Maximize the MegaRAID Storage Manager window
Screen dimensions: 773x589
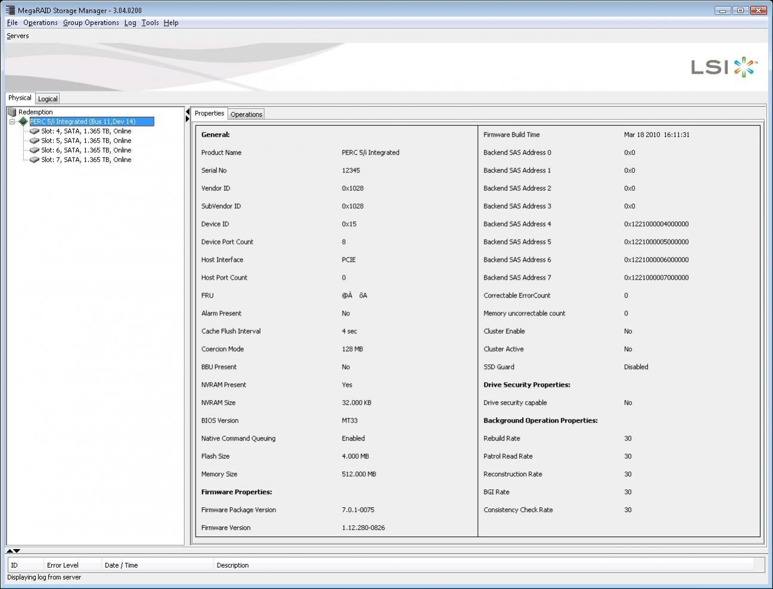pos(740,10)
